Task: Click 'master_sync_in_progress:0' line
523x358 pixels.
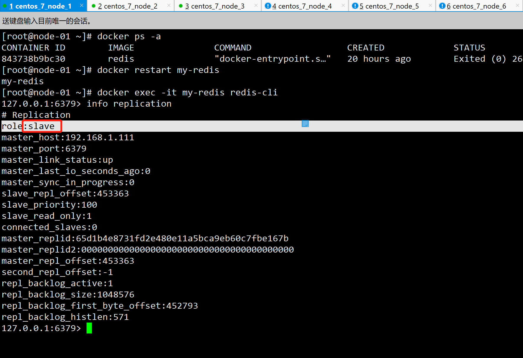Action: pos(68,182)
